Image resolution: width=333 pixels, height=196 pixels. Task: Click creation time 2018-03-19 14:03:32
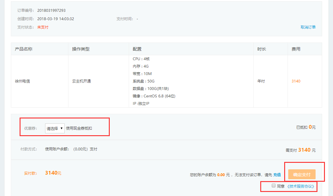coord(56,19)
